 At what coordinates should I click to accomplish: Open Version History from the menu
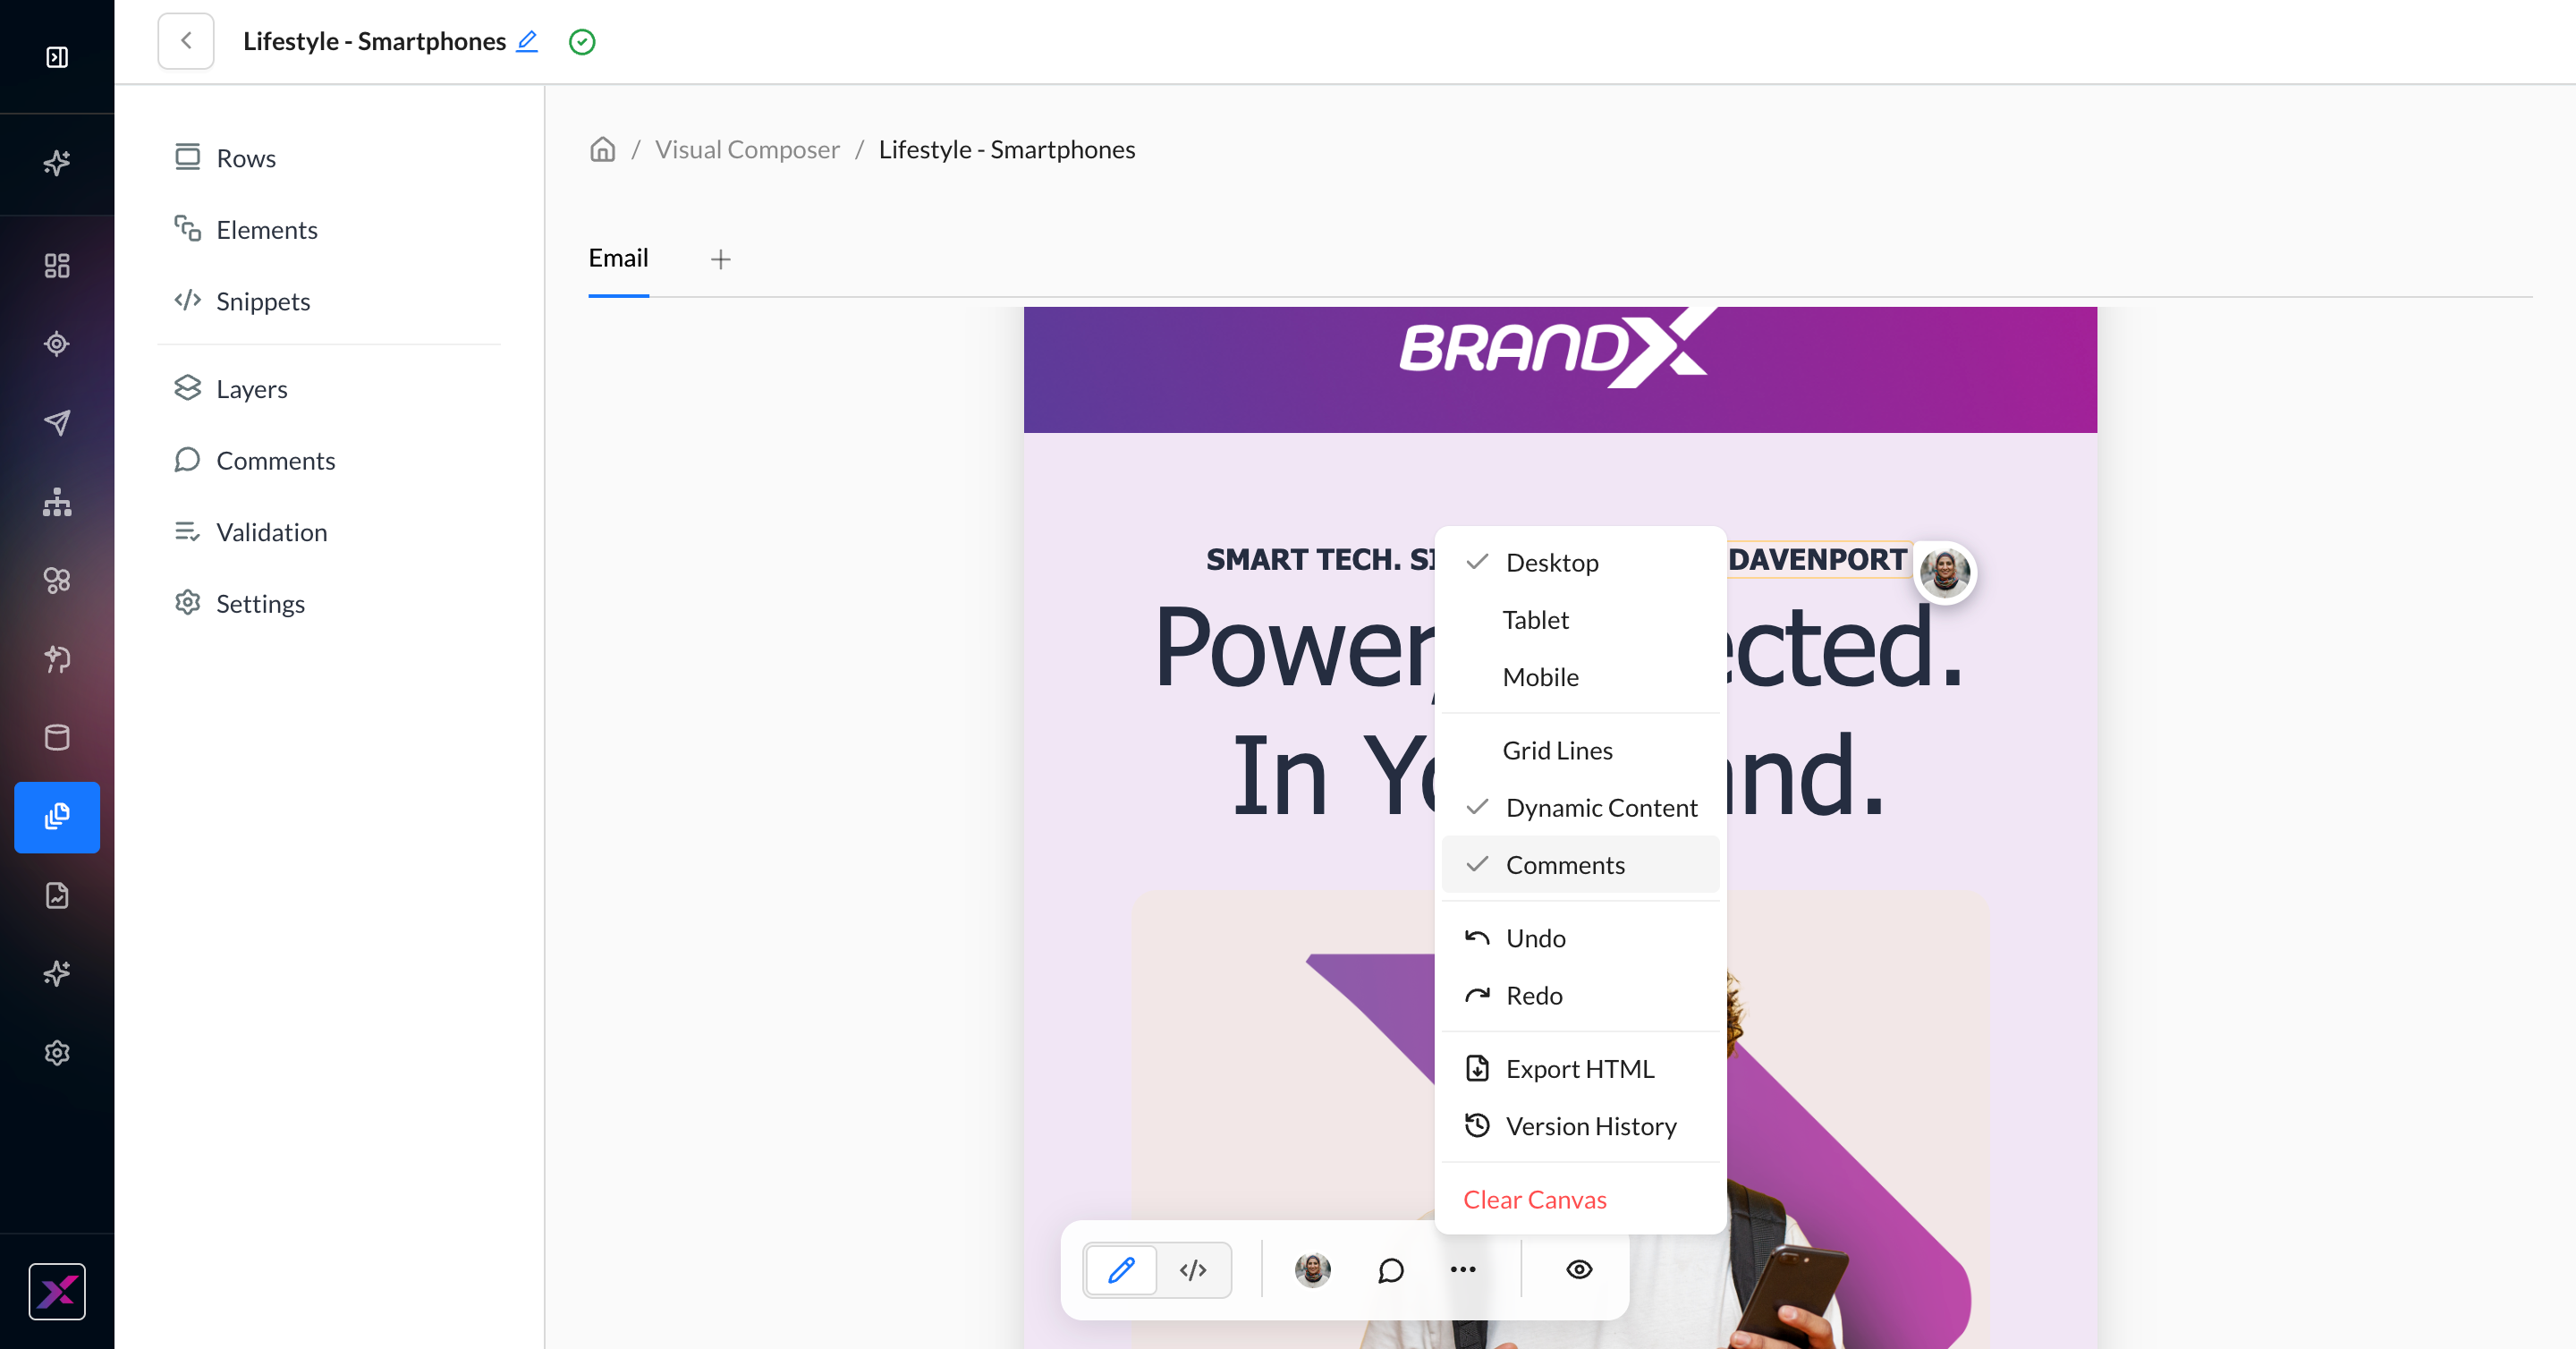[1580, 1126]
